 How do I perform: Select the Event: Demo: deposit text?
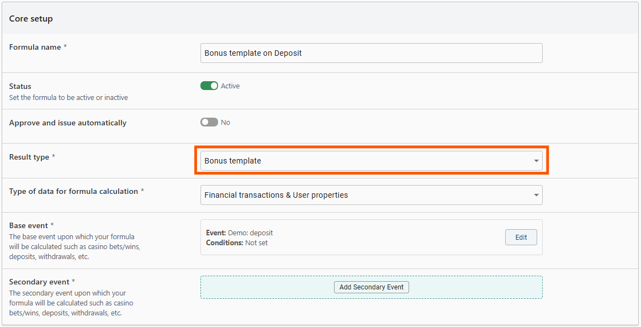point(240,233)
